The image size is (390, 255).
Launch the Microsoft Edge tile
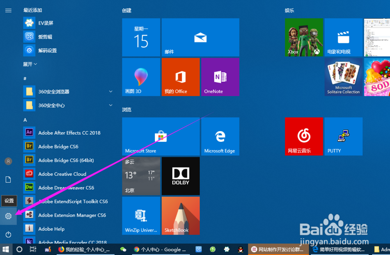tap(220, 136)
